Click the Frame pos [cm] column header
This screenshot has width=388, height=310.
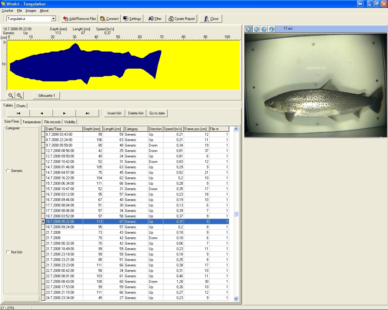(196, 129)
